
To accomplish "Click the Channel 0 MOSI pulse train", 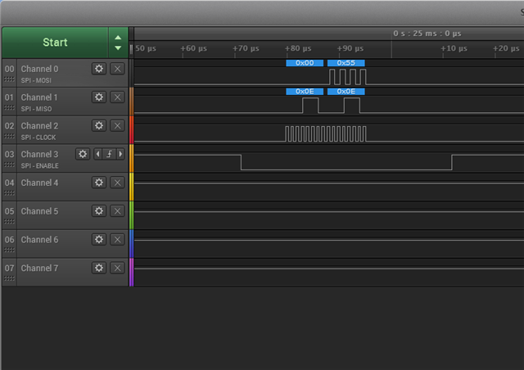I will (347, 77).
